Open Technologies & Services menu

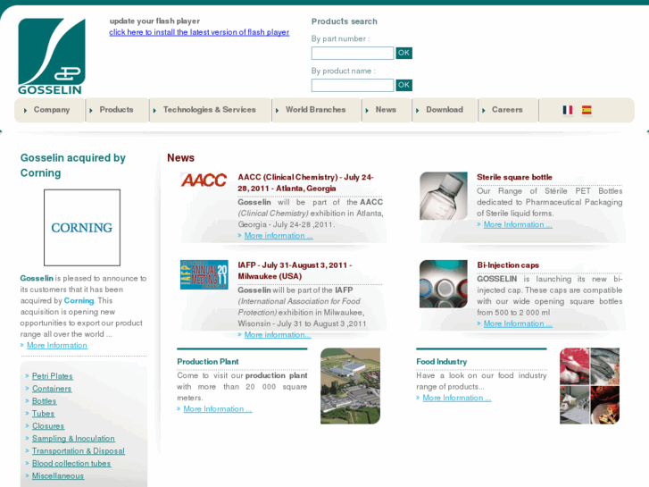[x=210, y=110]
